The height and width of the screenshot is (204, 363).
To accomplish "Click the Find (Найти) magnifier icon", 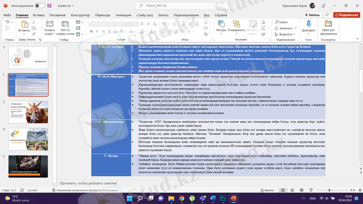I will click(x=277, y=22).
